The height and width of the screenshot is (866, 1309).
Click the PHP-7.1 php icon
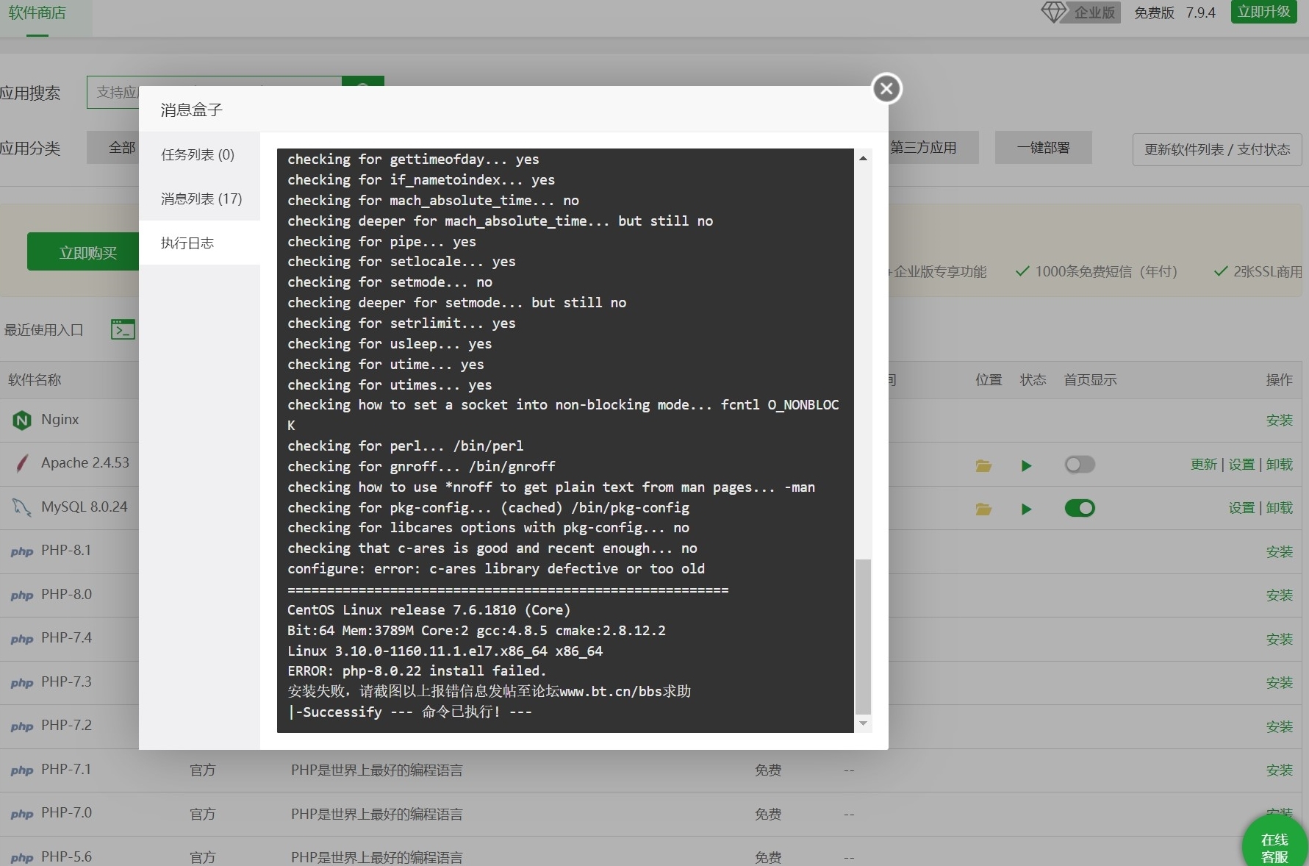click(22, 770)
